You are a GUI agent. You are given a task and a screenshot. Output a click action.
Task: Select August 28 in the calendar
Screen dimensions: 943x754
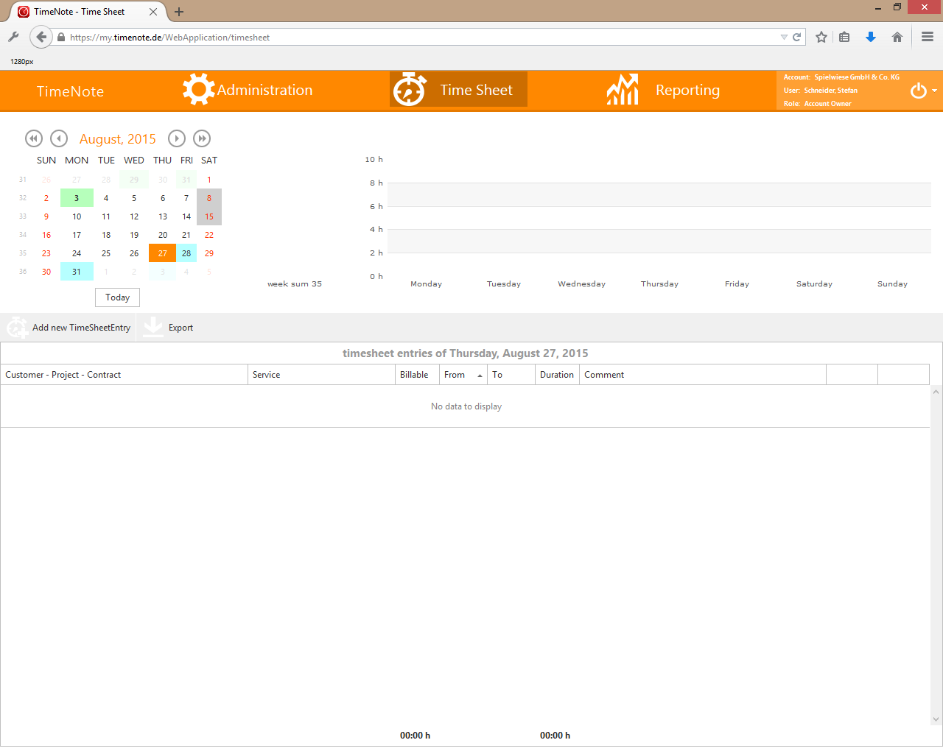[x=186, y=253]
